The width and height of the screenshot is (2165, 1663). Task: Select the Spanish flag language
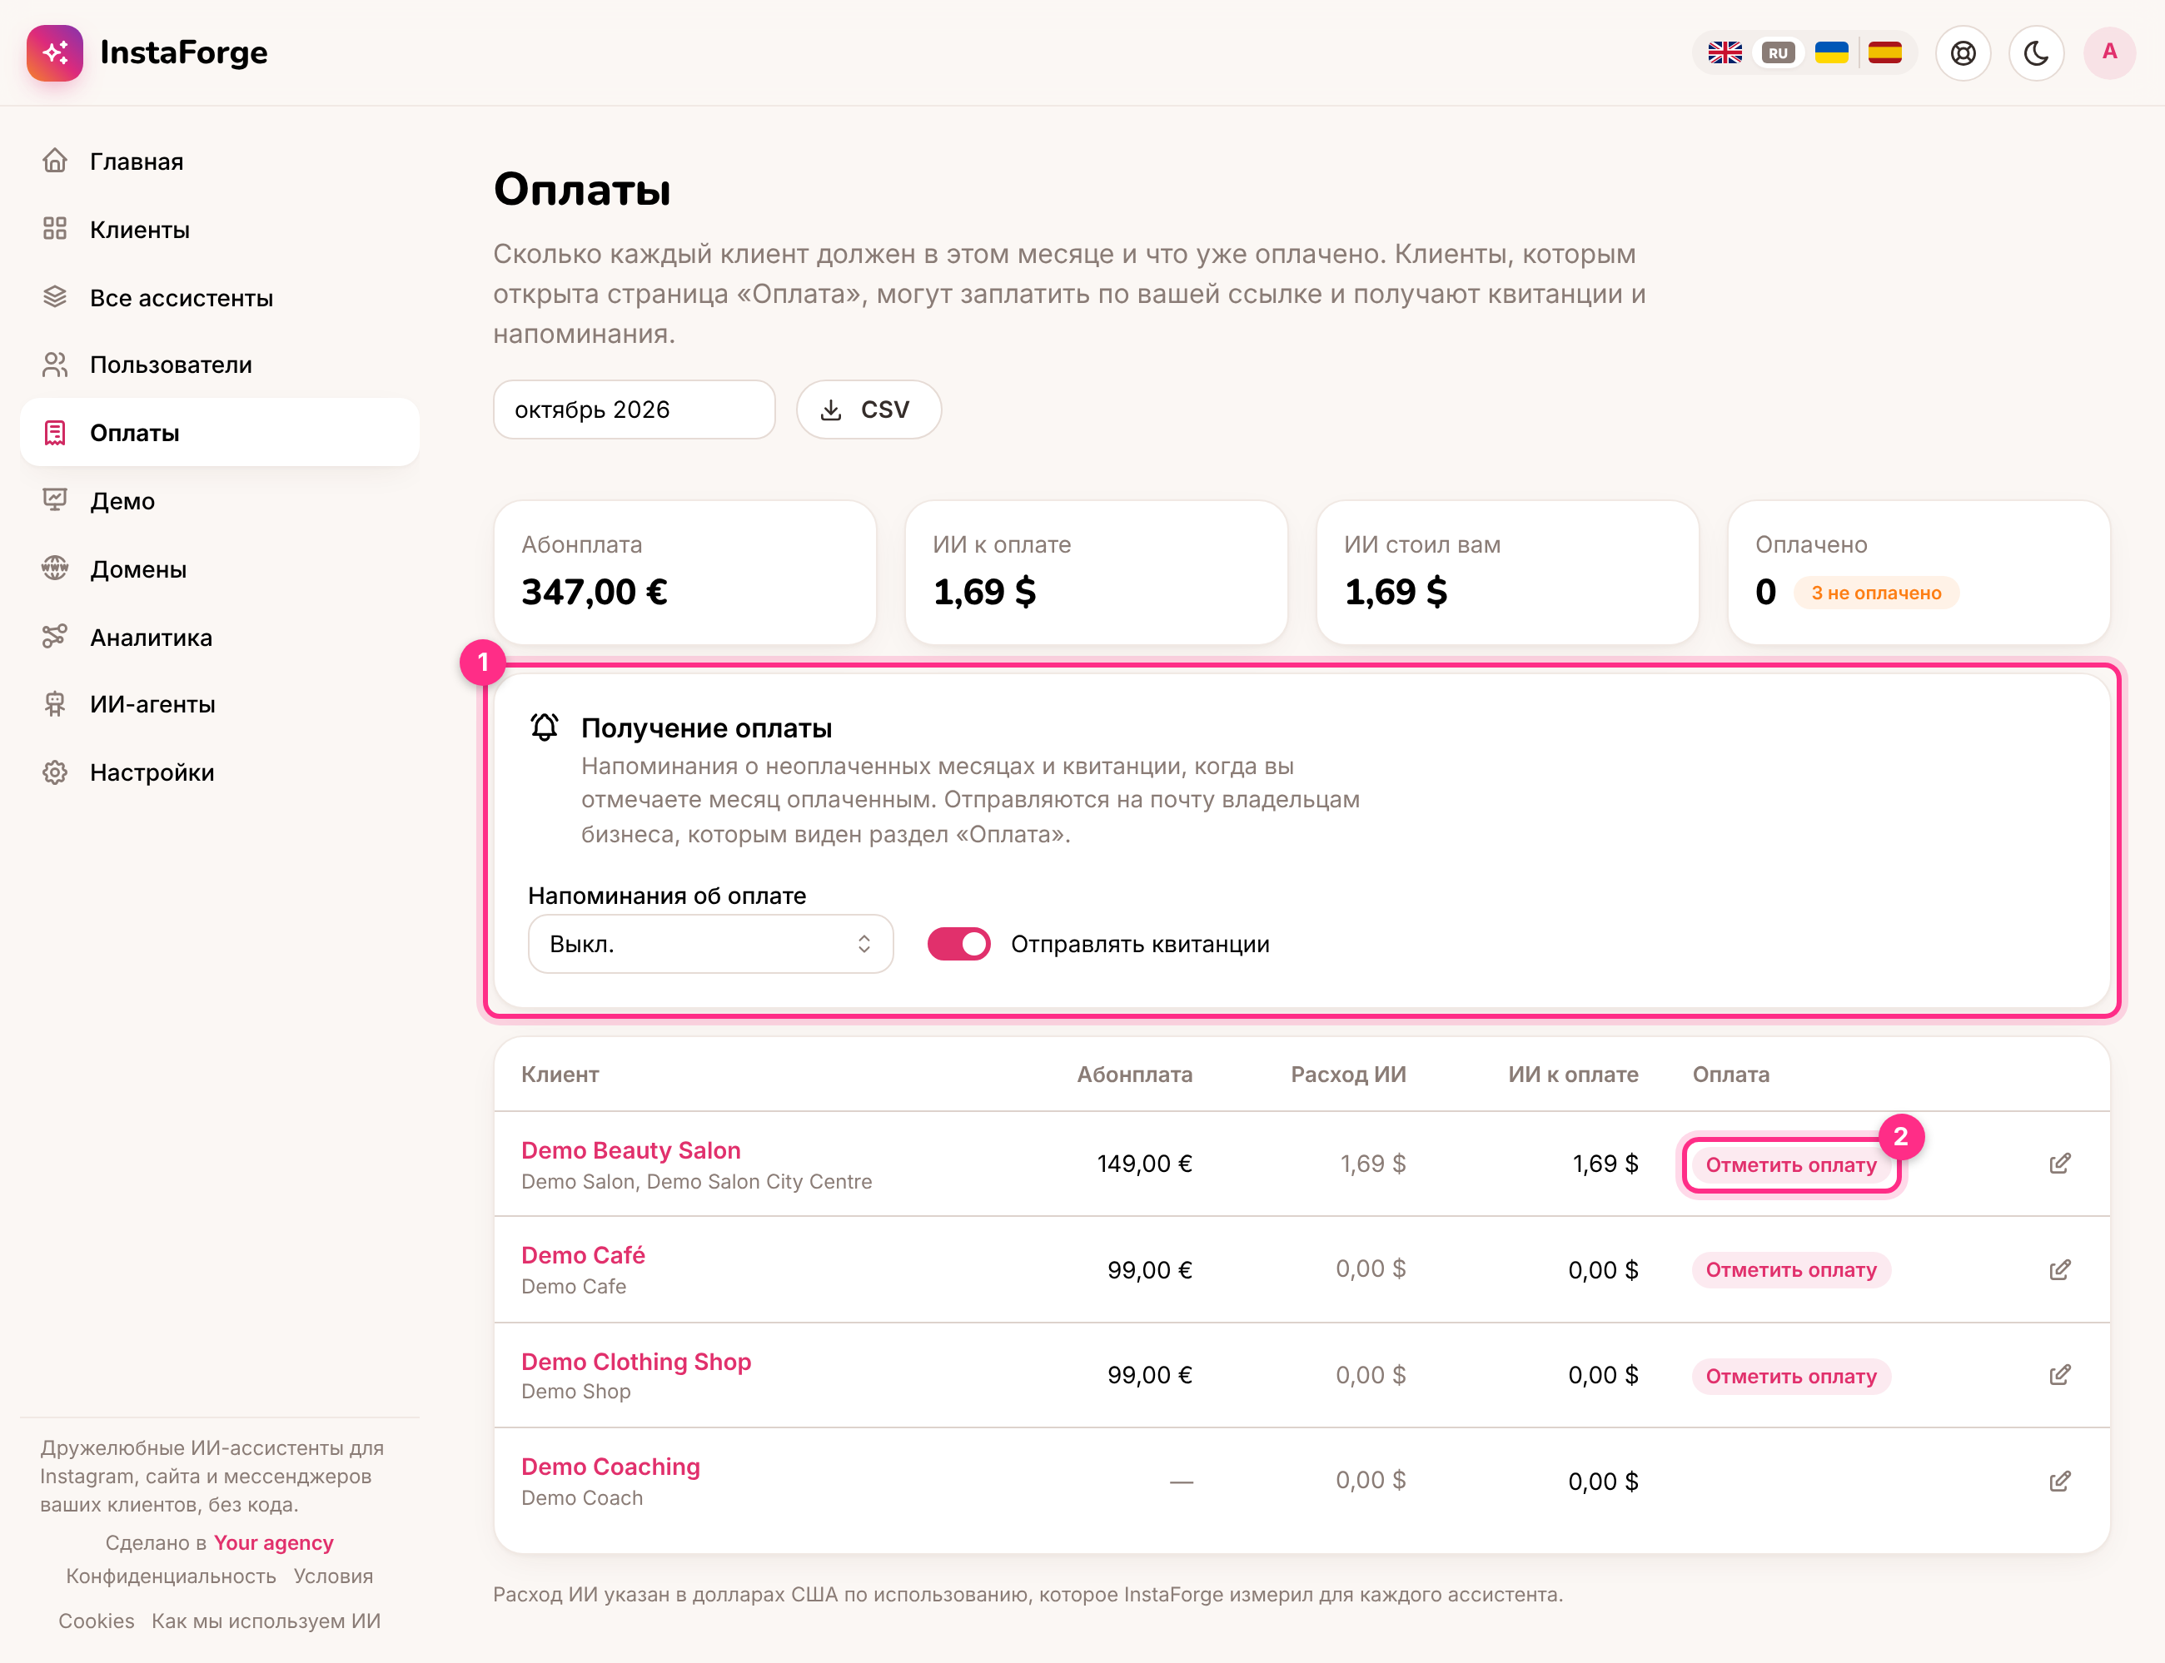(1884, 53)
